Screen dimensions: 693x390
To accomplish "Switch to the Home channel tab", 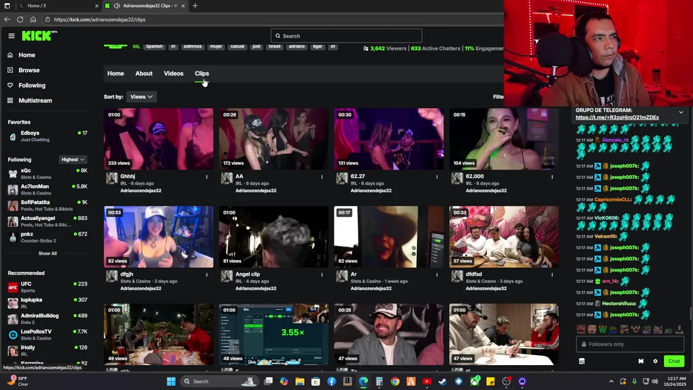I will click(115, 74).
